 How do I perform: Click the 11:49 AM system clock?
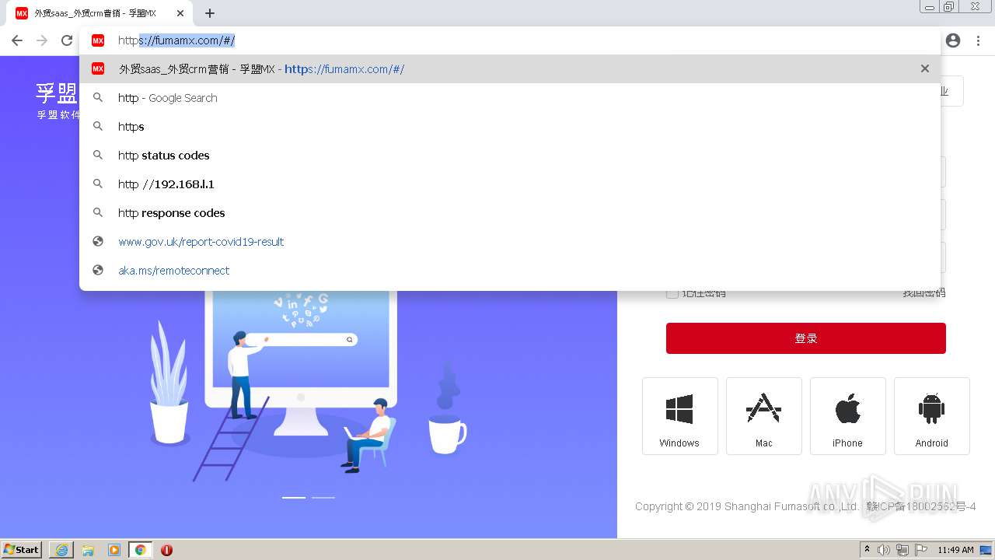click(x=955, y=550)
